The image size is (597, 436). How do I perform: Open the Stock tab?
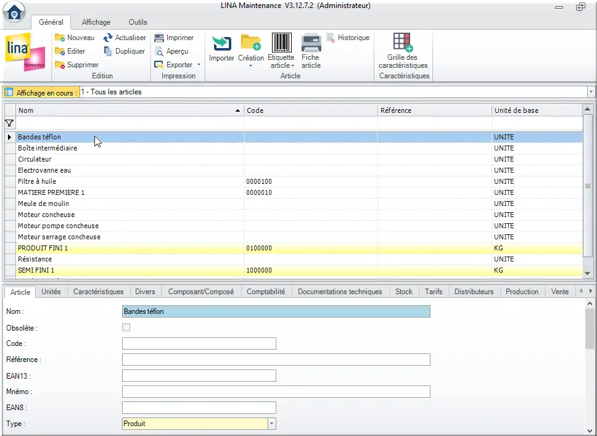pyautogui.click(x=403, y=292)
